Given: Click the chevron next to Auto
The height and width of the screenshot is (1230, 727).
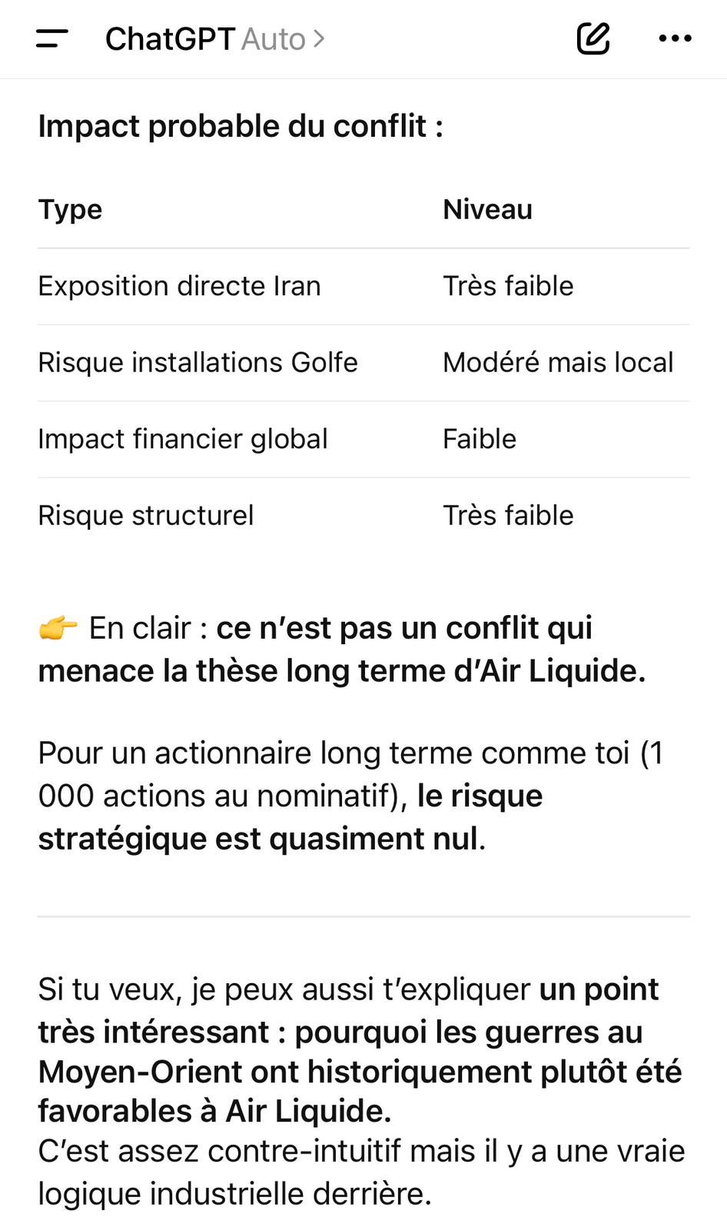Looking at the screenshot, I should click(319, 38).
